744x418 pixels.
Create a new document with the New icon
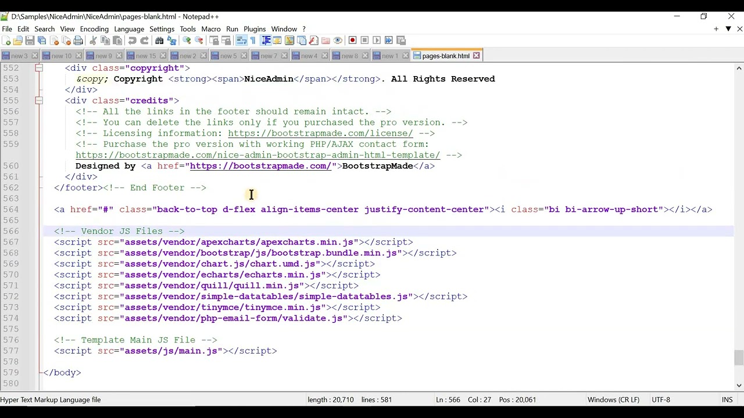pyautogui.click(x=6, y=40)
